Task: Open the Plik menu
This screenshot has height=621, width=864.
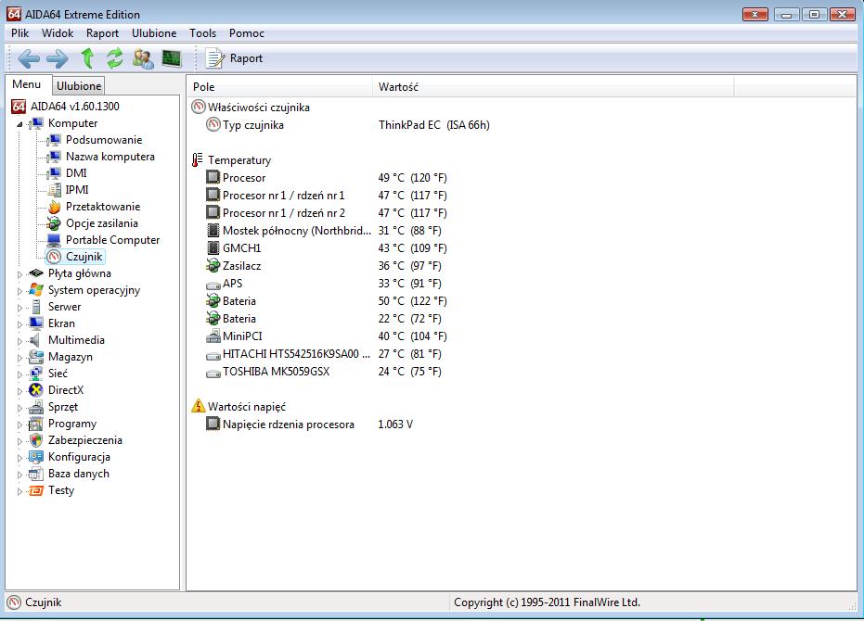Action: pyautogui.click(x=19, y=33)
